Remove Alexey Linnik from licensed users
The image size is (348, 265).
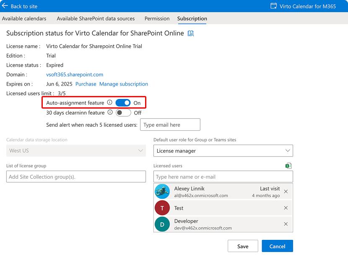(x=286, y=192)
